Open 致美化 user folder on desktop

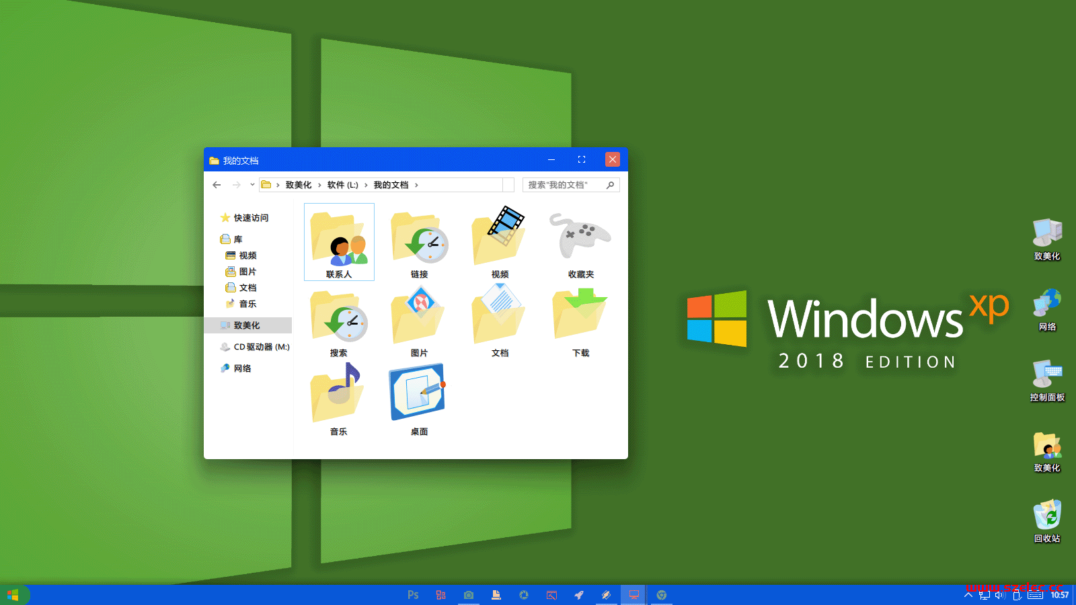click(x=1047, y=451)
